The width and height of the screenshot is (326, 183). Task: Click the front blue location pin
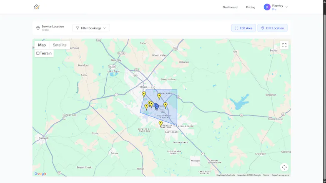pyautogui.click(x=157, y=107)
